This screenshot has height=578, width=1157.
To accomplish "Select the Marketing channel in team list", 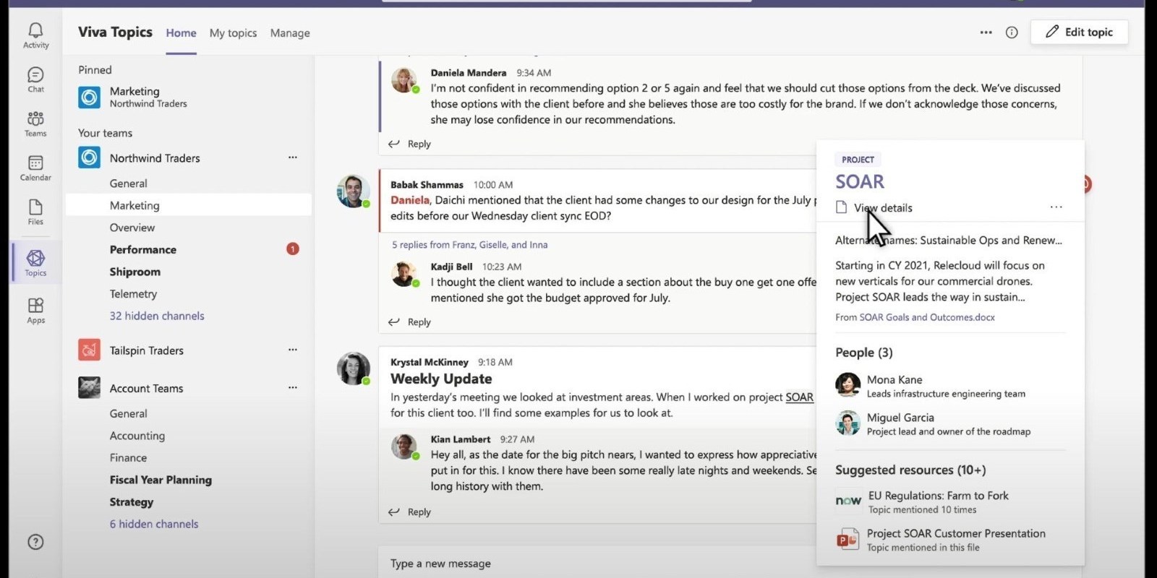I will (x=188, y=205).
